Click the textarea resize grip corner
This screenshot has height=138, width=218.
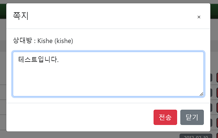(201, 94)
